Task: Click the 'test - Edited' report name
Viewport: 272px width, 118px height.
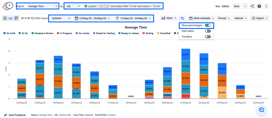Action: (222, 6)
